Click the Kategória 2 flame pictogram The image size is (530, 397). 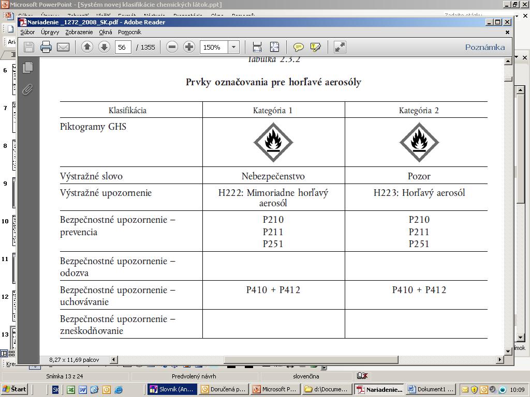pos(419,142)
